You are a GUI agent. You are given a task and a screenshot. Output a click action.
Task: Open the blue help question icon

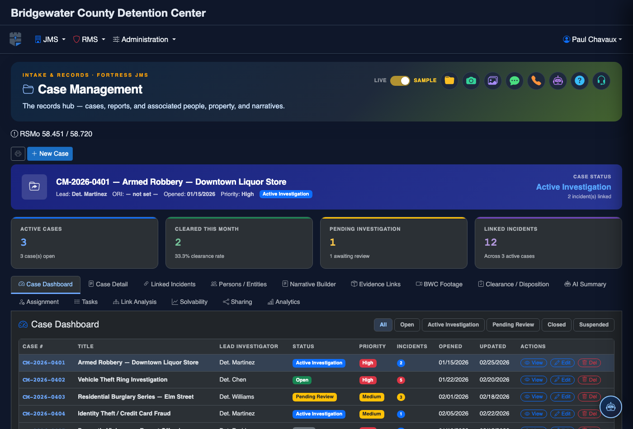[x=580, y=81]
